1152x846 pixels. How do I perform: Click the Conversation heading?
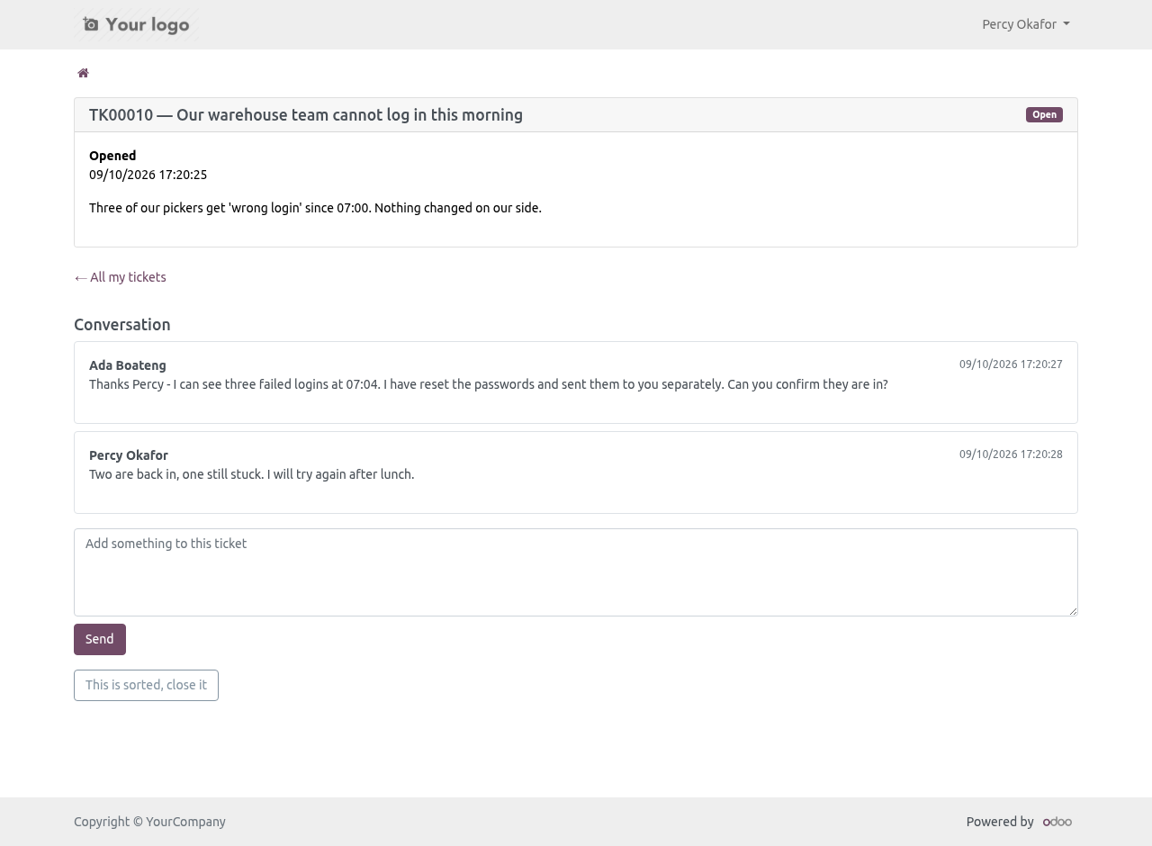[122, 324]
